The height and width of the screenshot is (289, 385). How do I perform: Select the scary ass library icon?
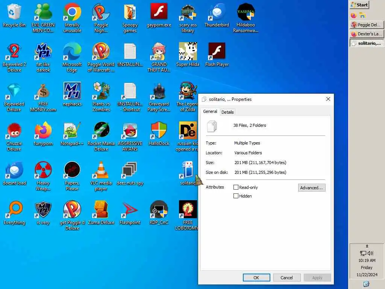point(188,18)
